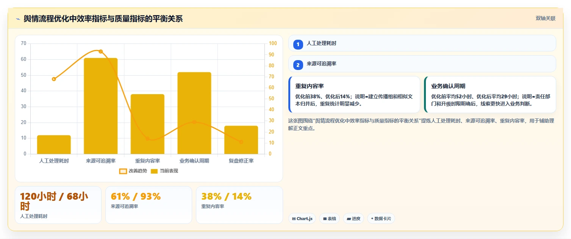
Task: Toggle the 当前表现 legend item
Action: click(x=164, y=171)
